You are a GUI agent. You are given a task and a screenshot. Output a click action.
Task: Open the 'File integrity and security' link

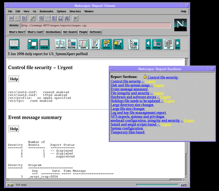tap(137, 93)
